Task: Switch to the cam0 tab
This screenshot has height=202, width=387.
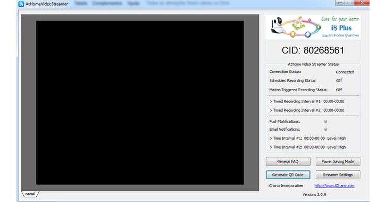Action: 30,194
